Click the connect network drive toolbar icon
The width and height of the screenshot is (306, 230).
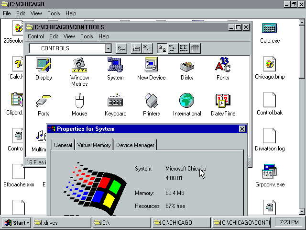[x=136, y=48]
